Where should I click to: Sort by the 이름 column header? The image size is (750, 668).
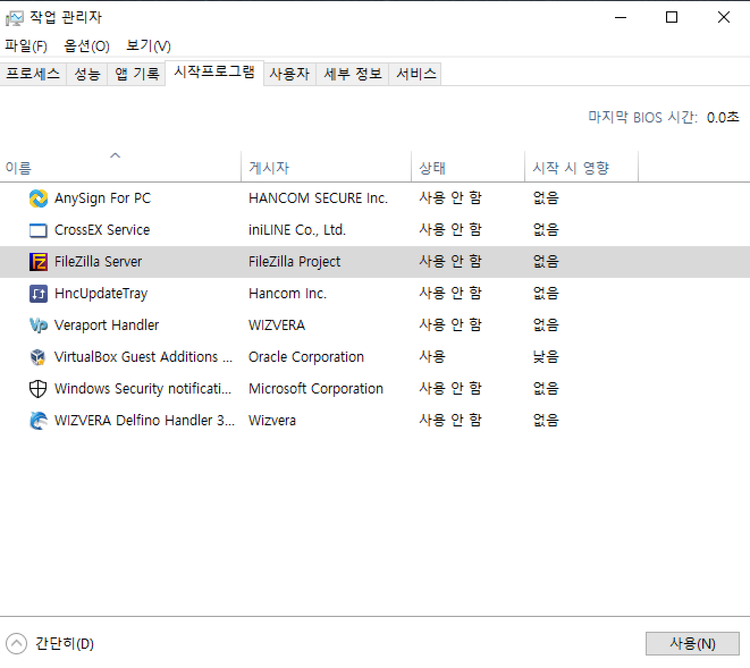coord(120,167)
